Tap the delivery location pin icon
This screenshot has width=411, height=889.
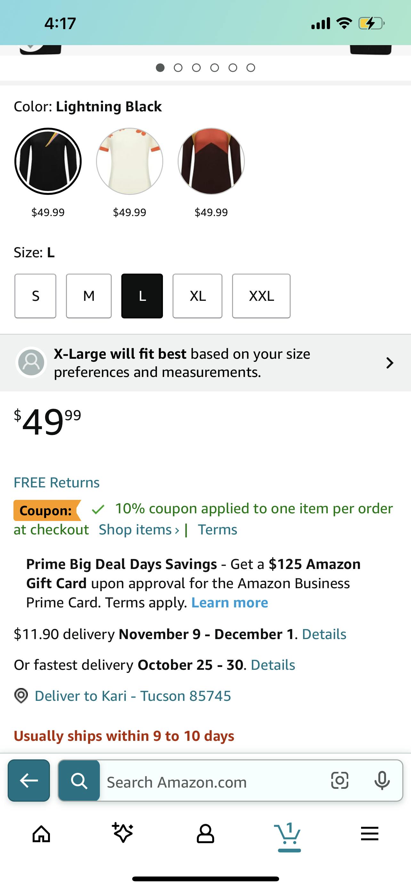coord(21,696)
